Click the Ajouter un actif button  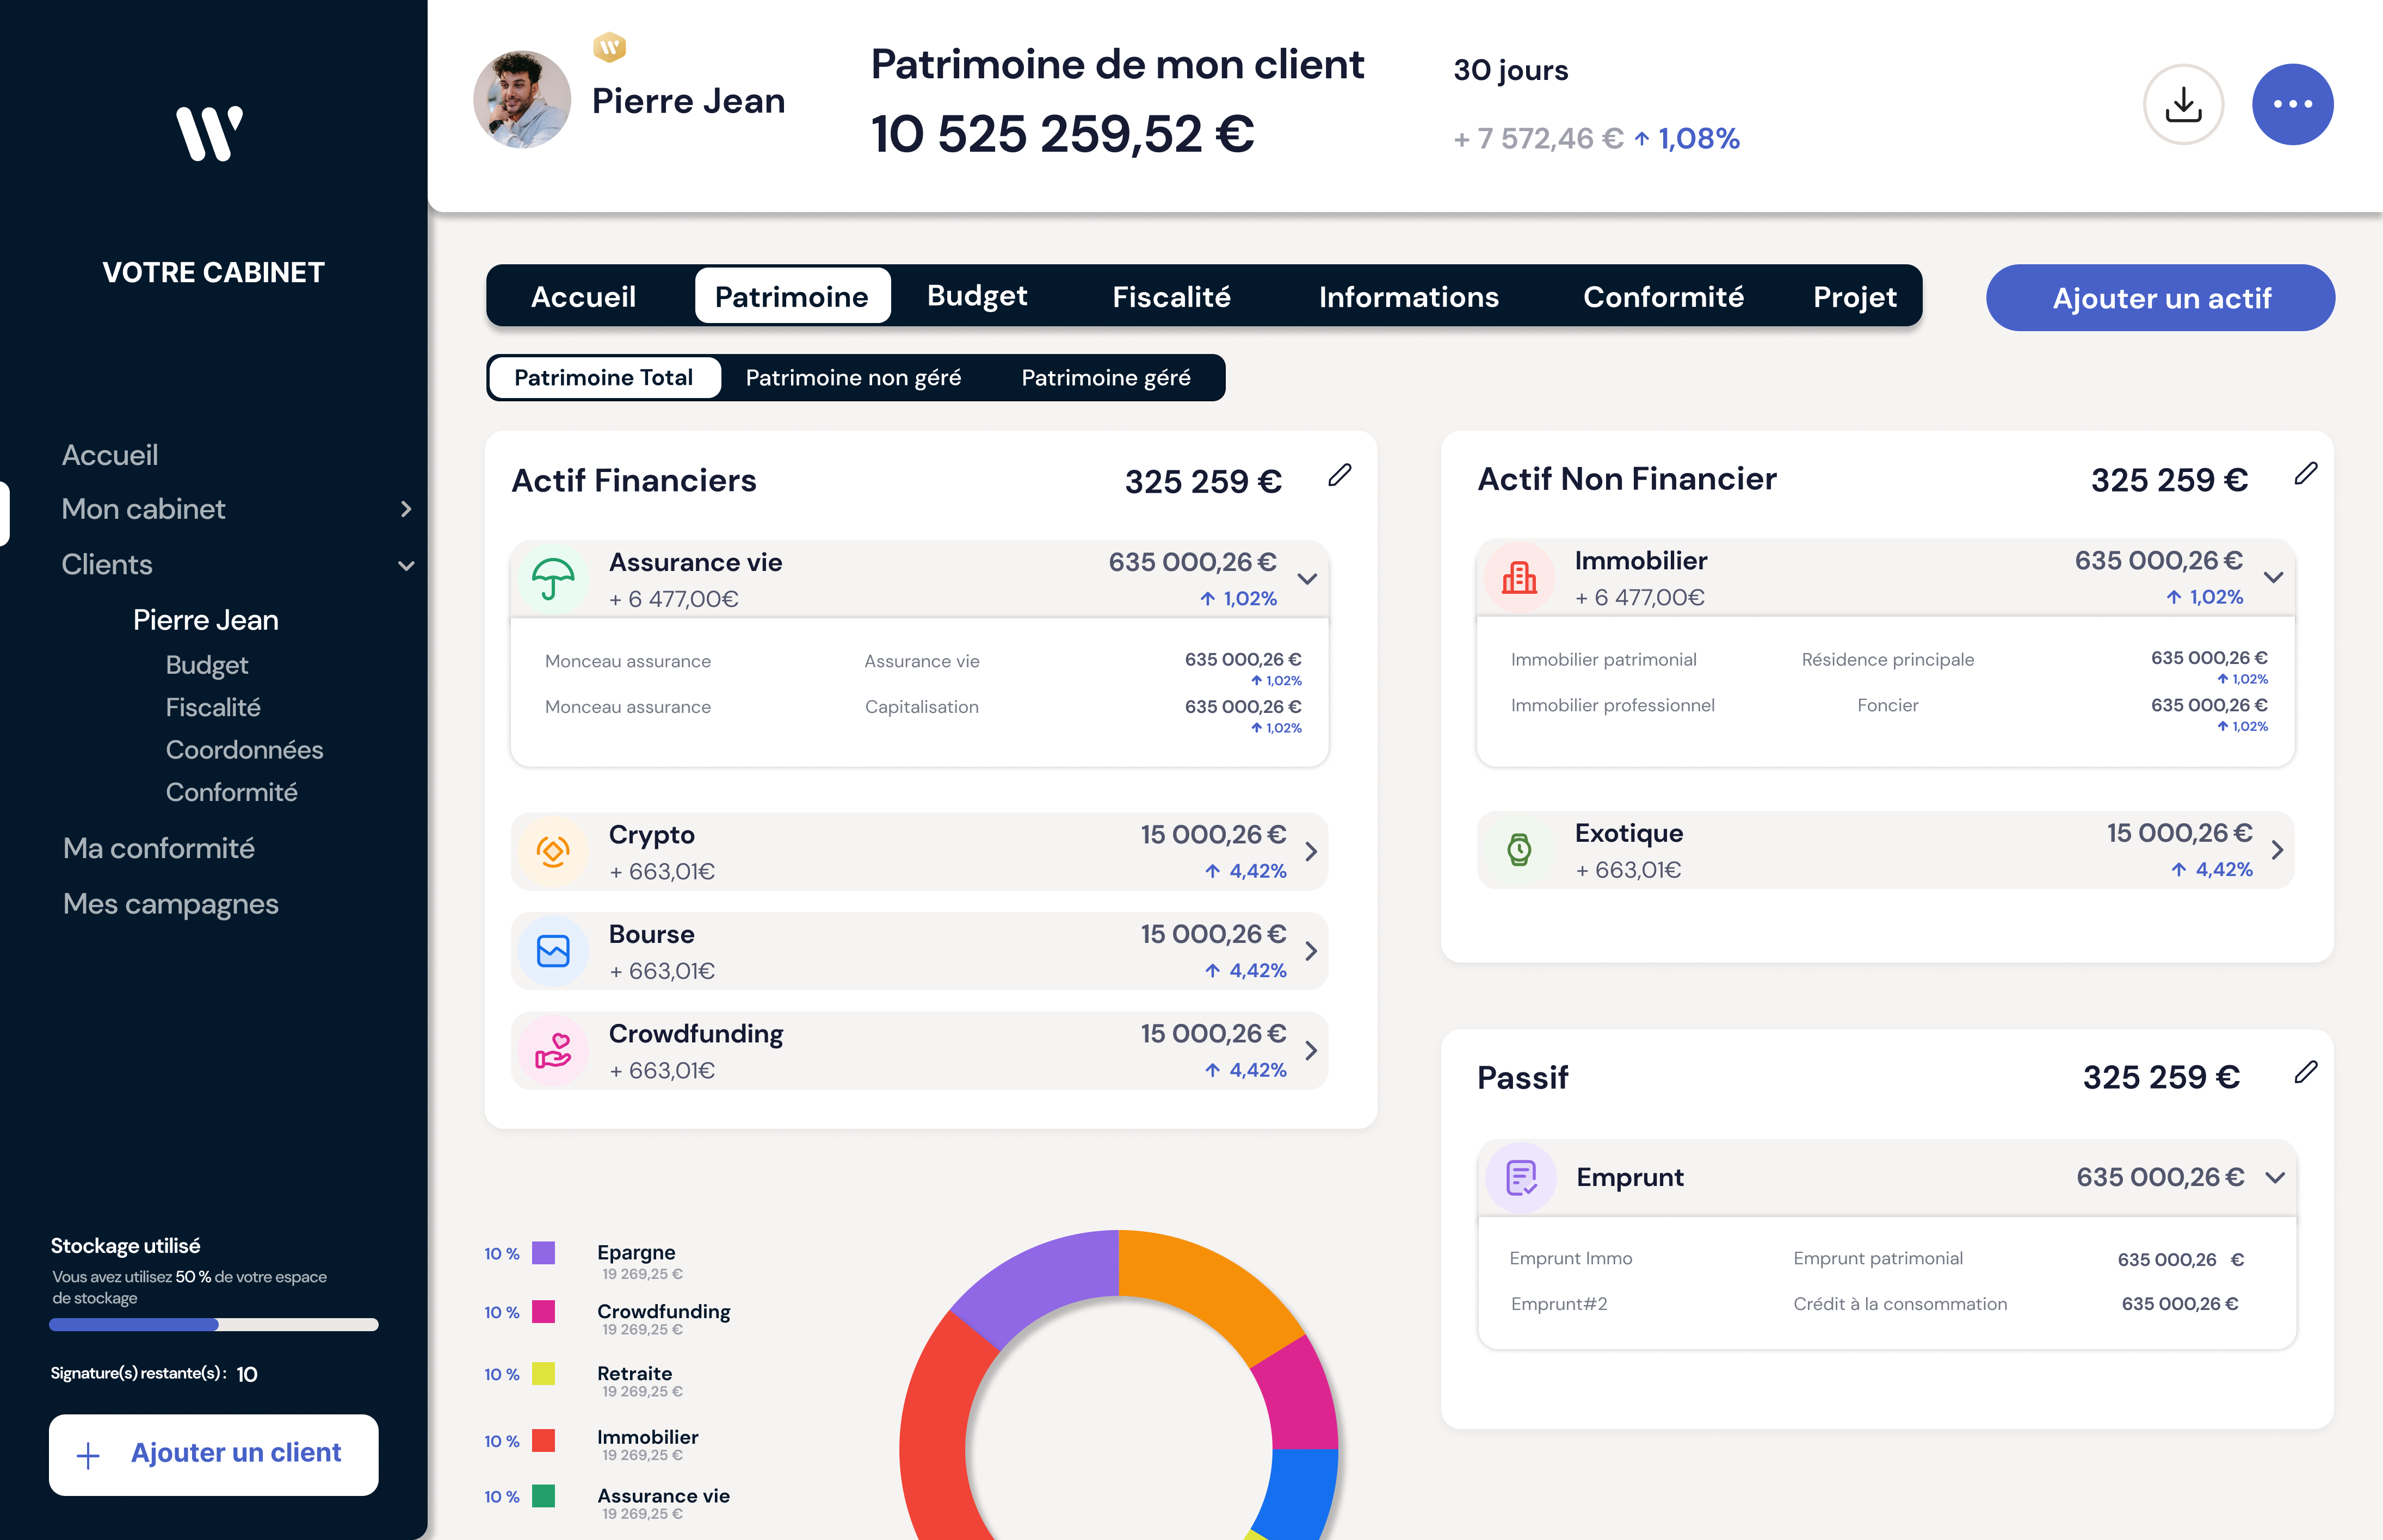pos(2160,298)
